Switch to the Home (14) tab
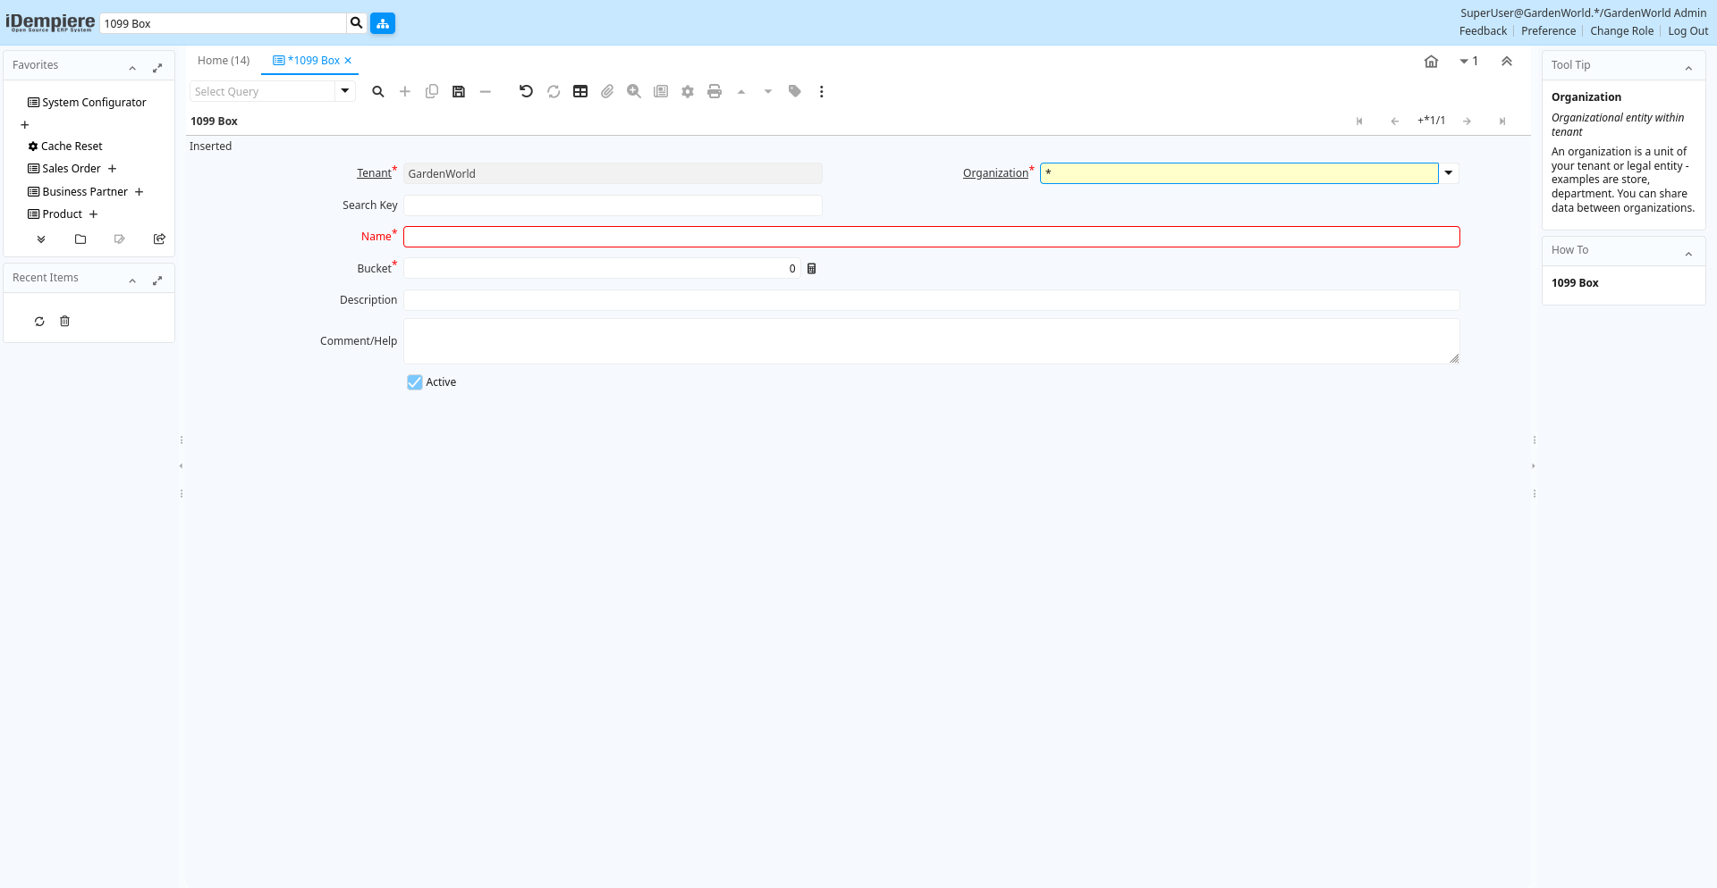The height and width of the screenshot is (888, 1717). point(224,61)
